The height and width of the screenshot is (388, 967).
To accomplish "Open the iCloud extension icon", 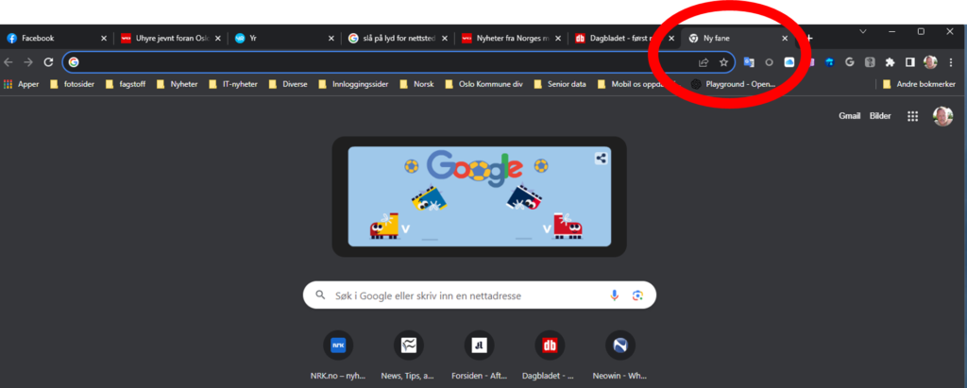I will pos(789,62).
